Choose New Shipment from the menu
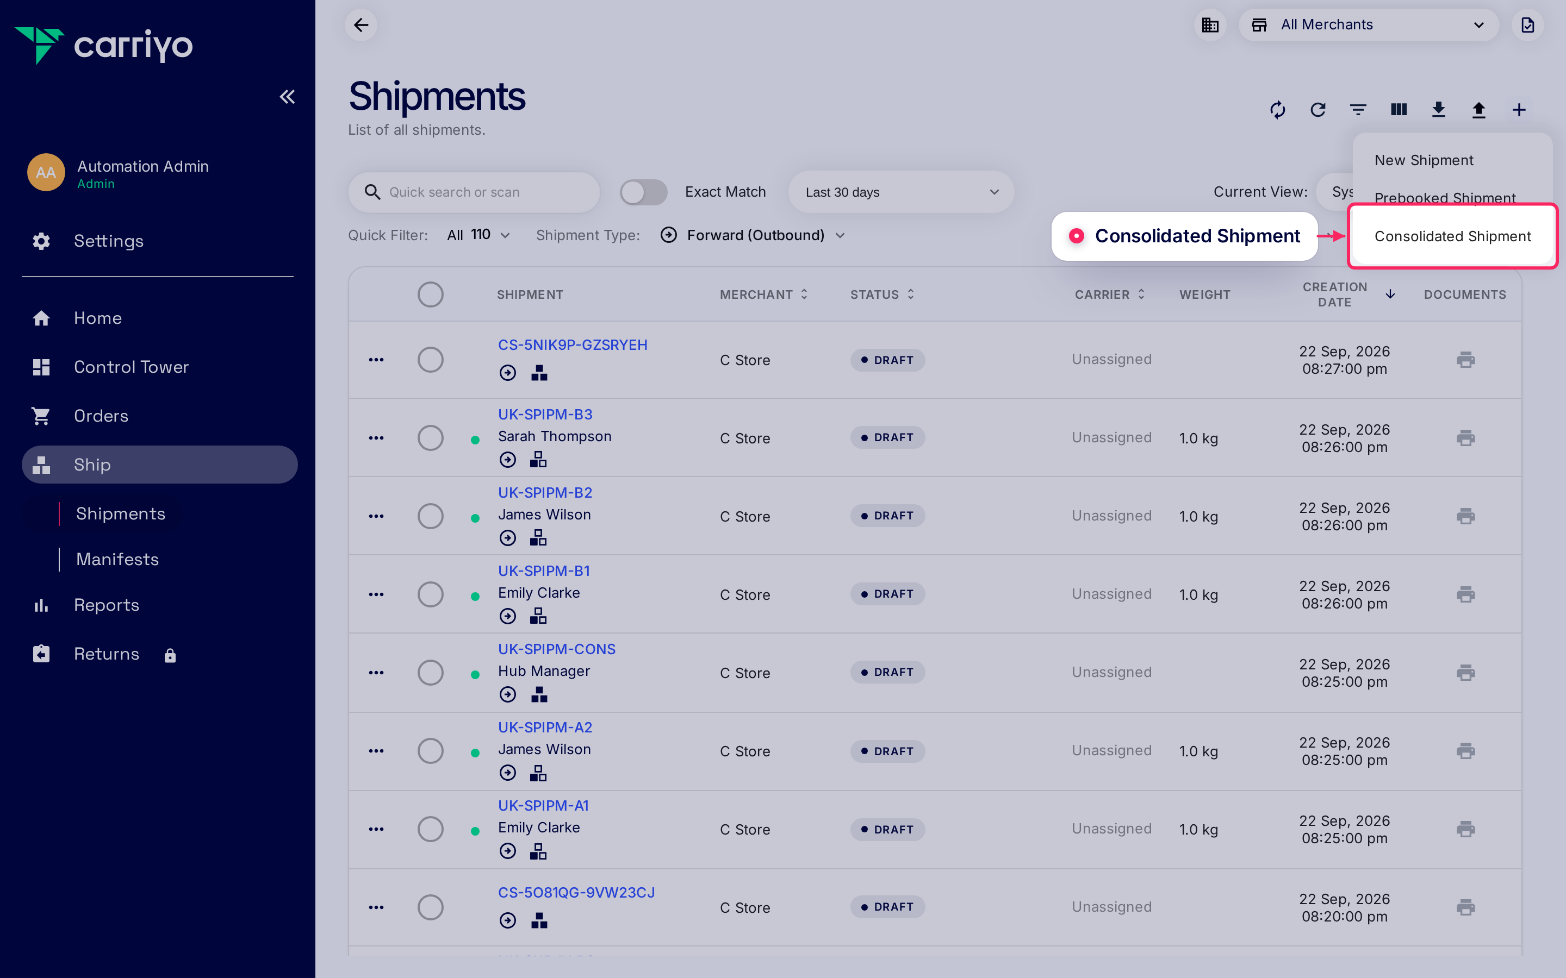Image resolution: width=1566 pixels, height=978 pixels. click(1424, 160)
